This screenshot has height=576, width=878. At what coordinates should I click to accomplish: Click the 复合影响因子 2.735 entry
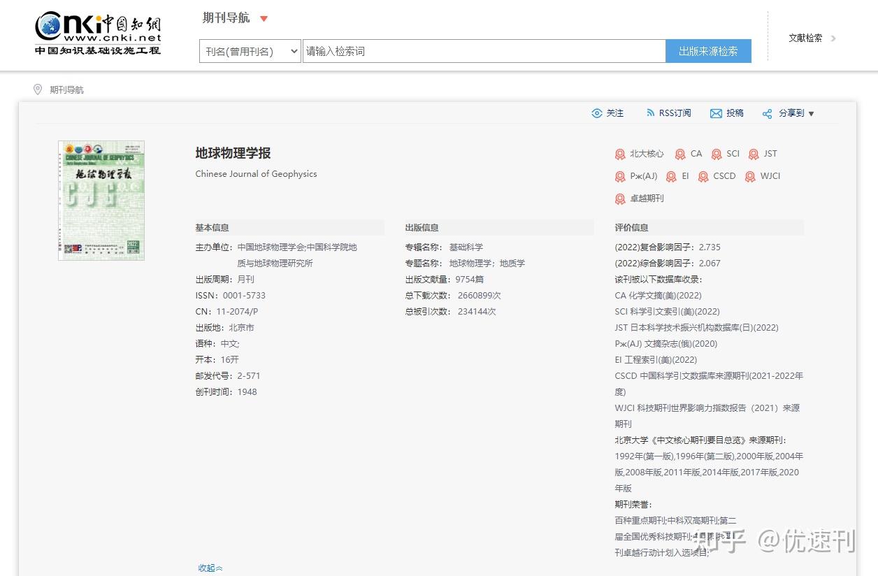668,247
